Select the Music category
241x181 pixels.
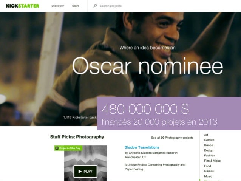(x=208, y=176)
